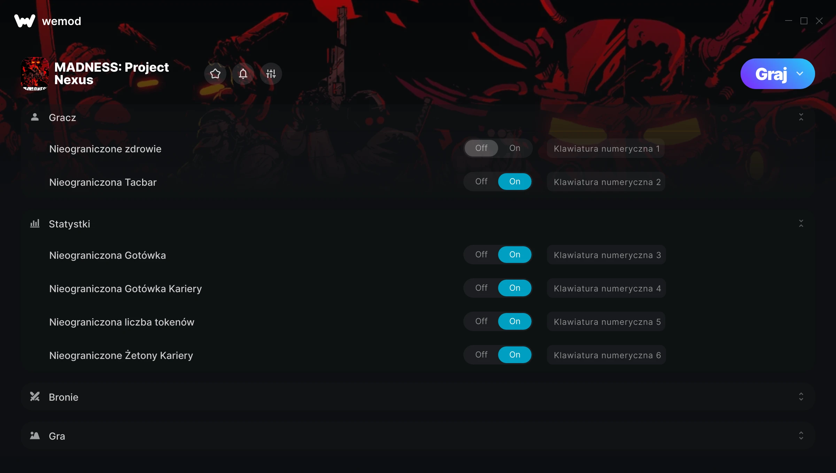The image size is (836, 473).
Task: Edit hotkey Klawiatura numeryczna 3
Action: (x=606, y=255)
